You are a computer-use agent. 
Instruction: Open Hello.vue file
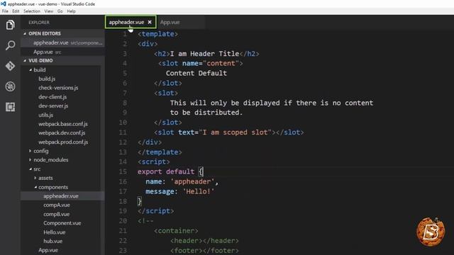[55, 232]
